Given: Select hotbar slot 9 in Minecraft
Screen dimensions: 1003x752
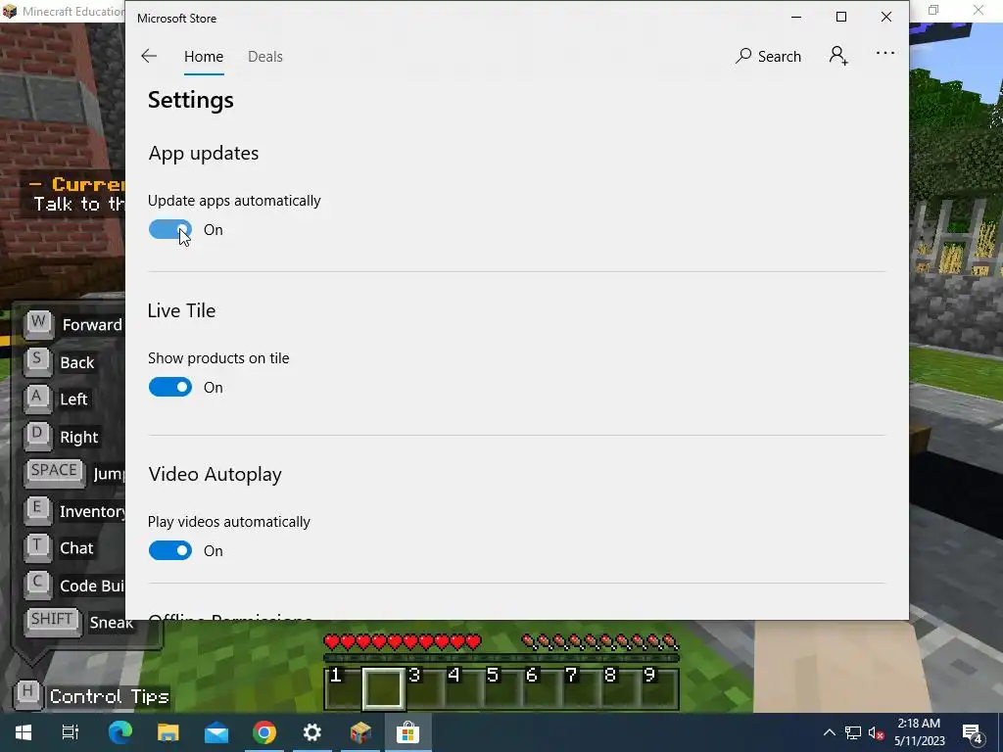Looking at the screenshot, I should 658,688.
